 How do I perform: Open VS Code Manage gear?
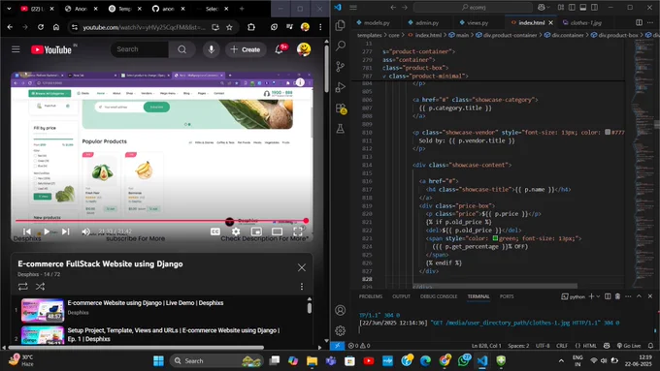pos(340,330)
